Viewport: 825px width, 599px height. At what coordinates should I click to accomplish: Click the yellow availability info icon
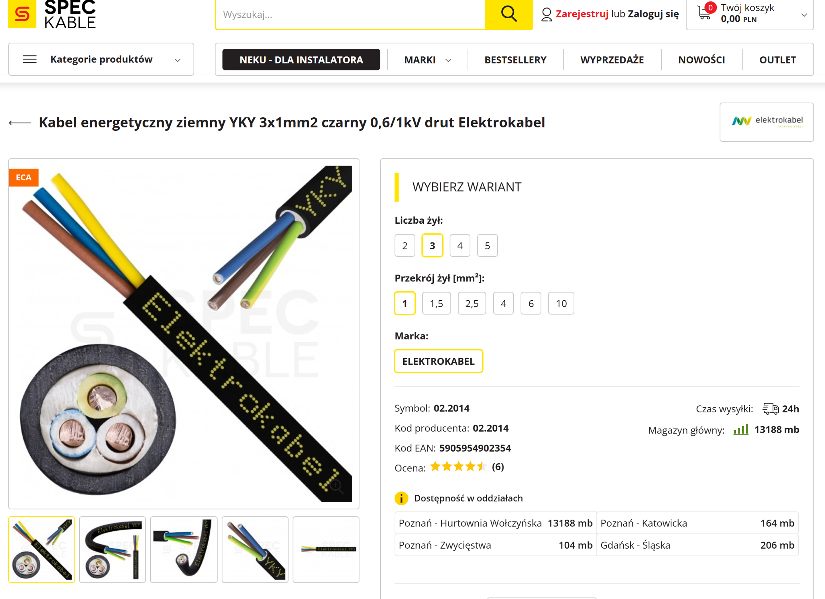401,498
